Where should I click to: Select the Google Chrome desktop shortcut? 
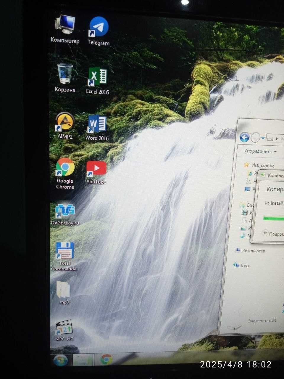(65, 173)
